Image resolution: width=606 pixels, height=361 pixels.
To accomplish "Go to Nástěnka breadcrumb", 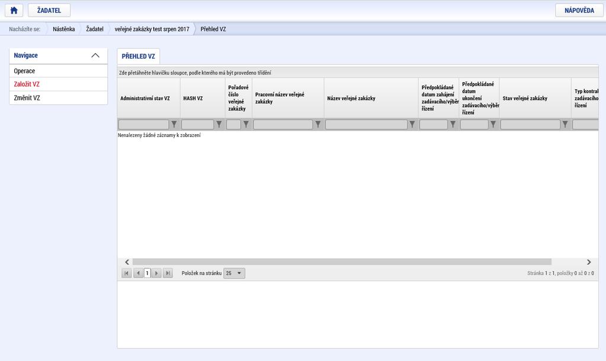I will click(64, 29).
